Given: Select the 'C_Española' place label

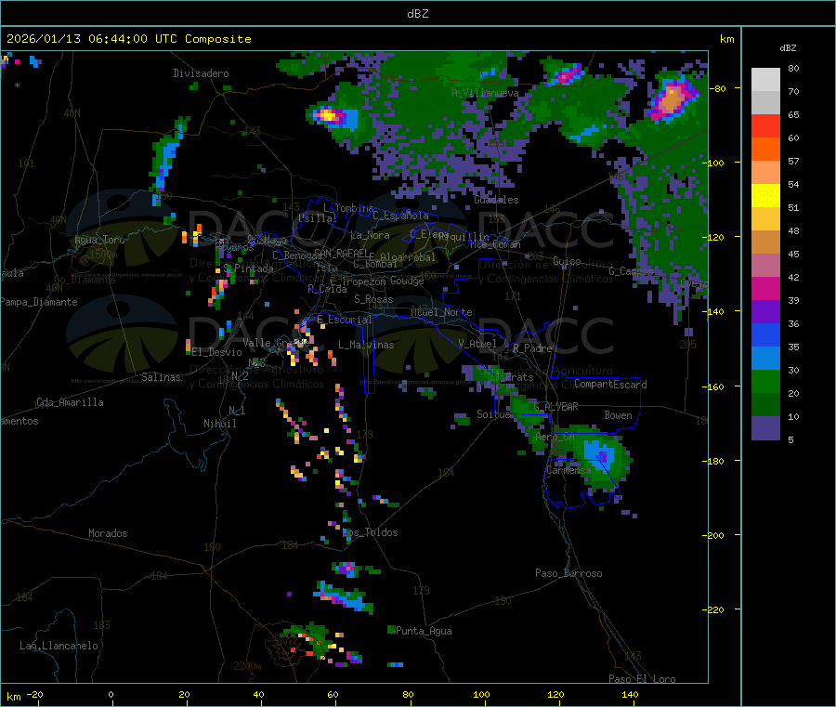Looking at the screenshot, I should [x=400, y=216].
